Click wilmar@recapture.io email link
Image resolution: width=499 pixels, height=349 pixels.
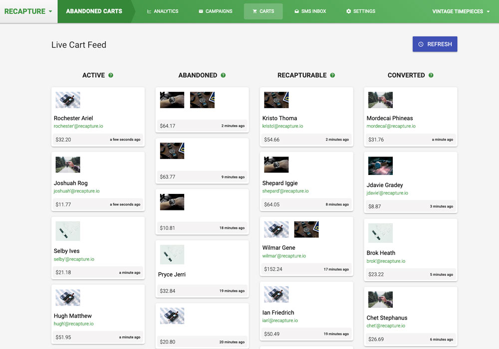pos(284,256)
